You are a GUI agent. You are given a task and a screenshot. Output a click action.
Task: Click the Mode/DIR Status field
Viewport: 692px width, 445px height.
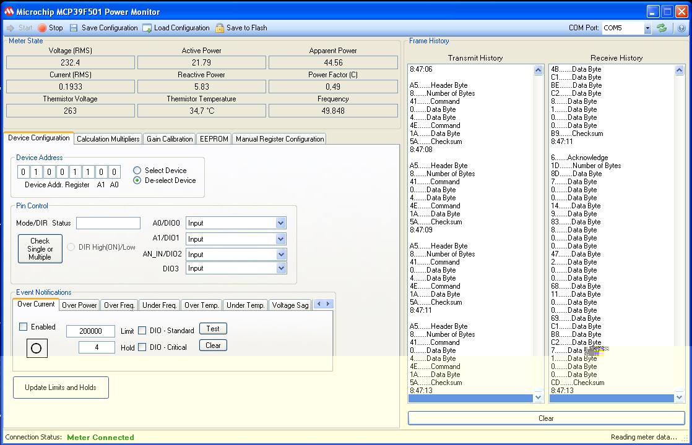click(108, 223)
